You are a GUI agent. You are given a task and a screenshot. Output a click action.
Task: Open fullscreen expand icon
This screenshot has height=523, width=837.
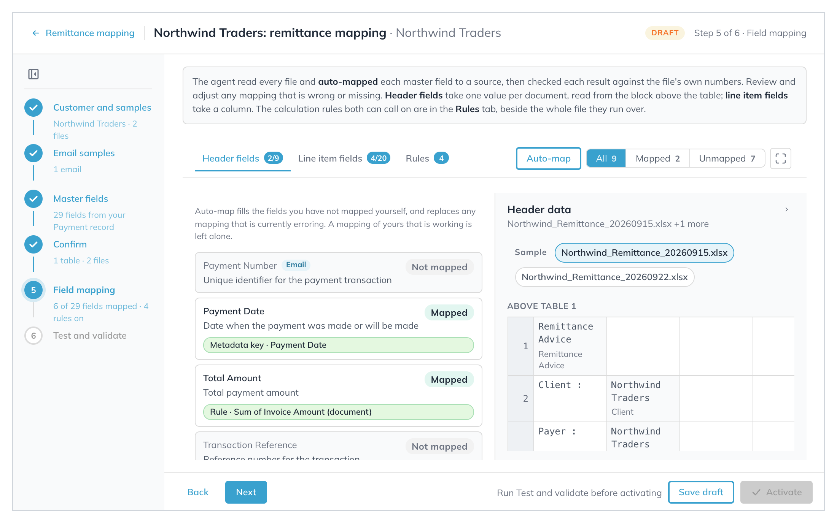pyautogui.click(x=780, y=158)
